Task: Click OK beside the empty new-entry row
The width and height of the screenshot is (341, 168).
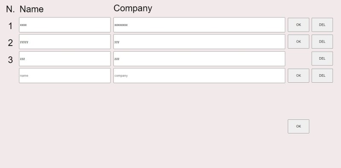Action: 299,75
